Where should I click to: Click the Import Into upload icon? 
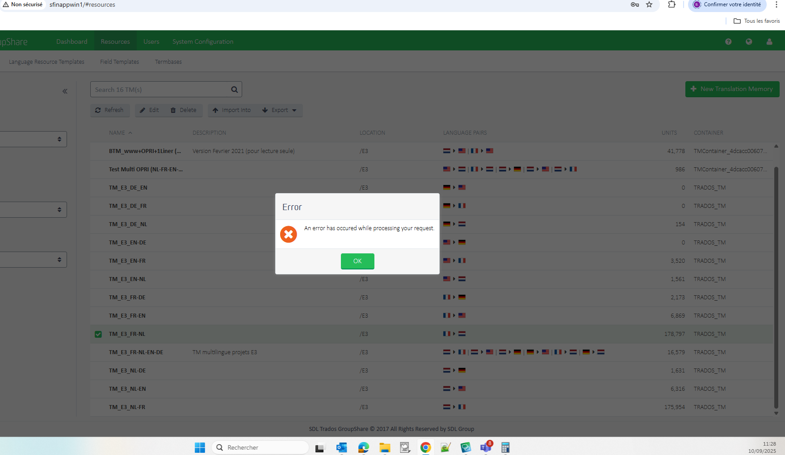pos(216,110)
